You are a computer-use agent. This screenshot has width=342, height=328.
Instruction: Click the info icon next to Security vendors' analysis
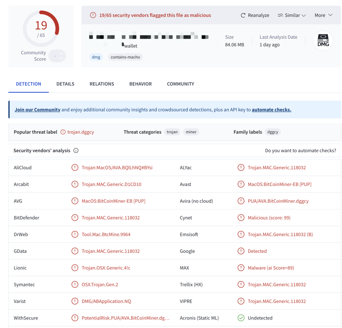[76, 151]
